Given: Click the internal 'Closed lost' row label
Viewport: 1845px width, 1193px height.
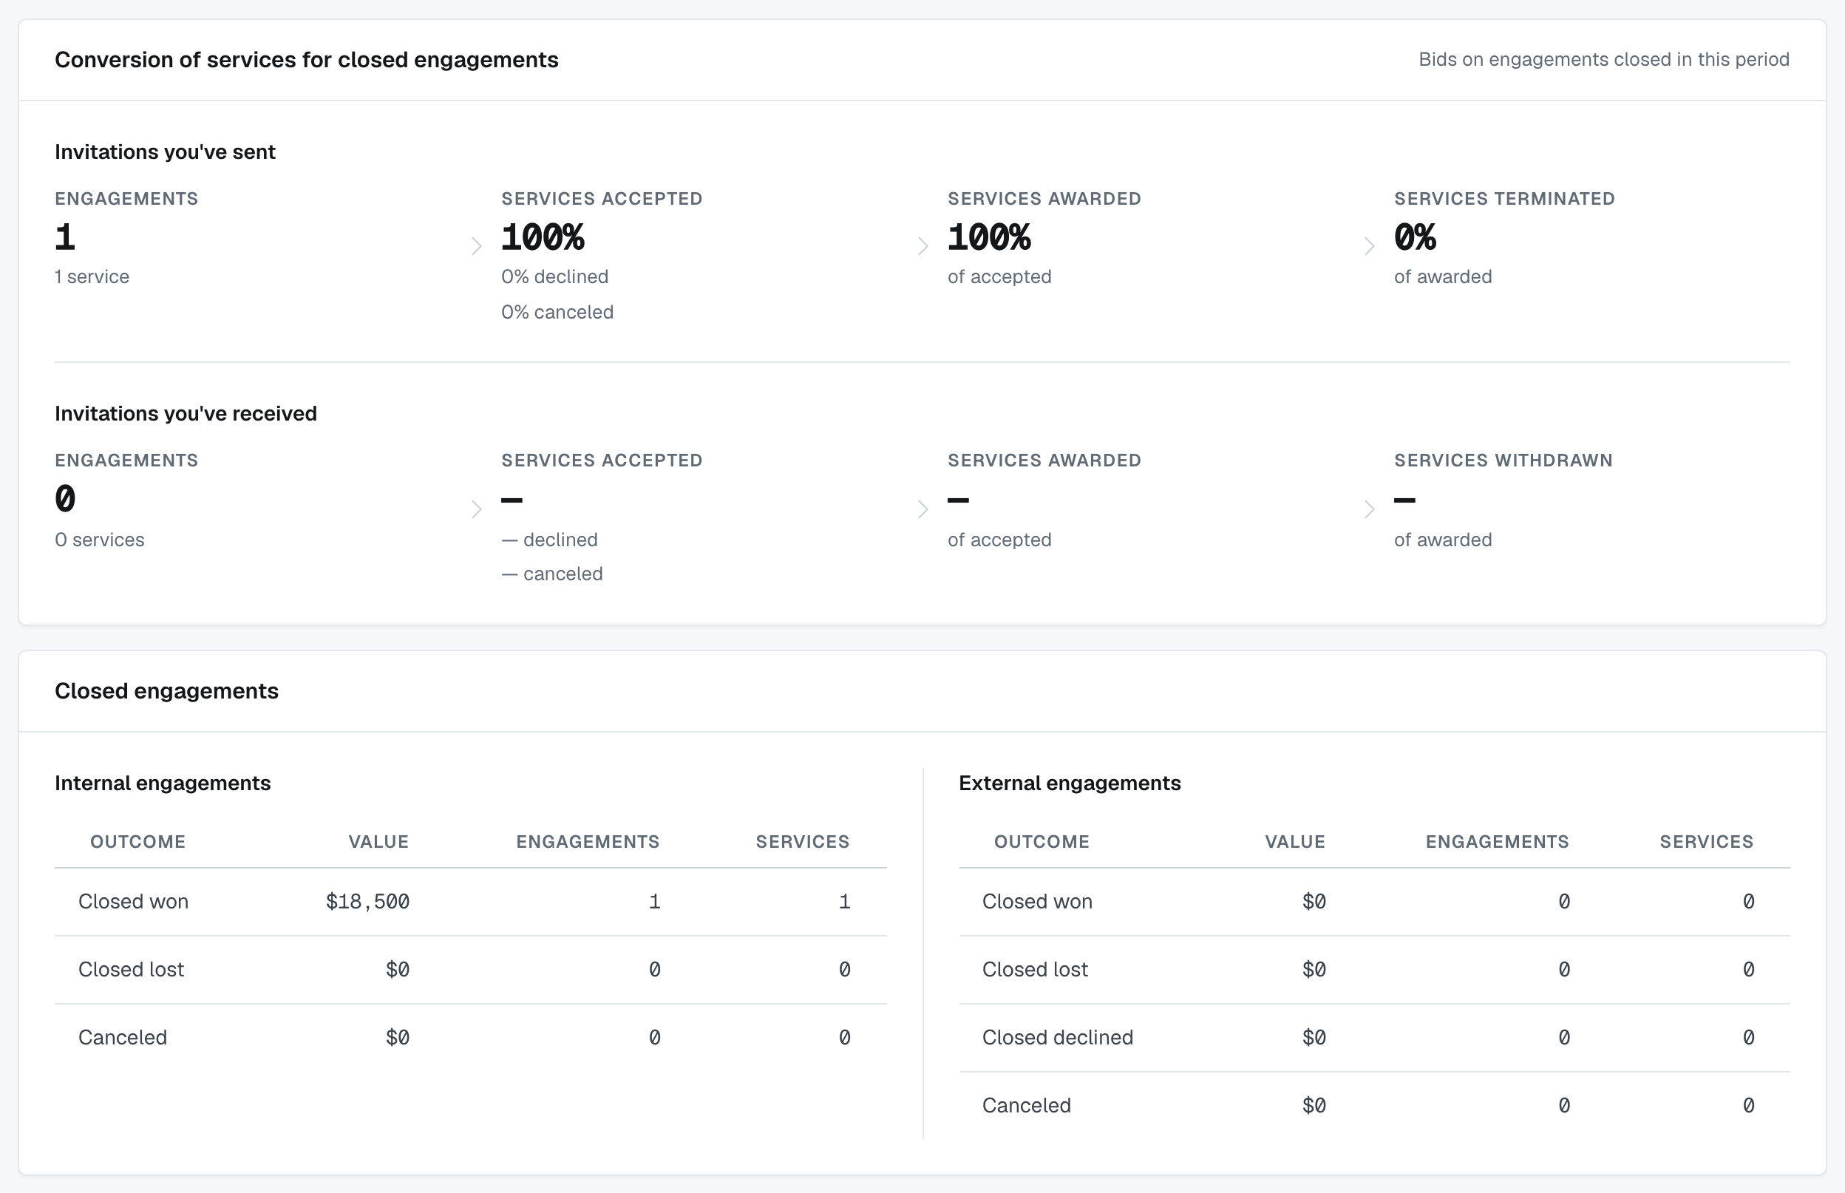Looking at the screenshot, I should click(131, 970).
